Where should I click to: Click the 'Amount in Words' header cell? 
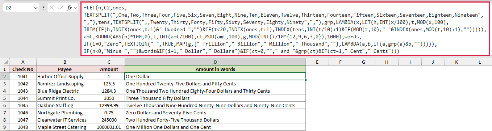click(x=215, y=69)
